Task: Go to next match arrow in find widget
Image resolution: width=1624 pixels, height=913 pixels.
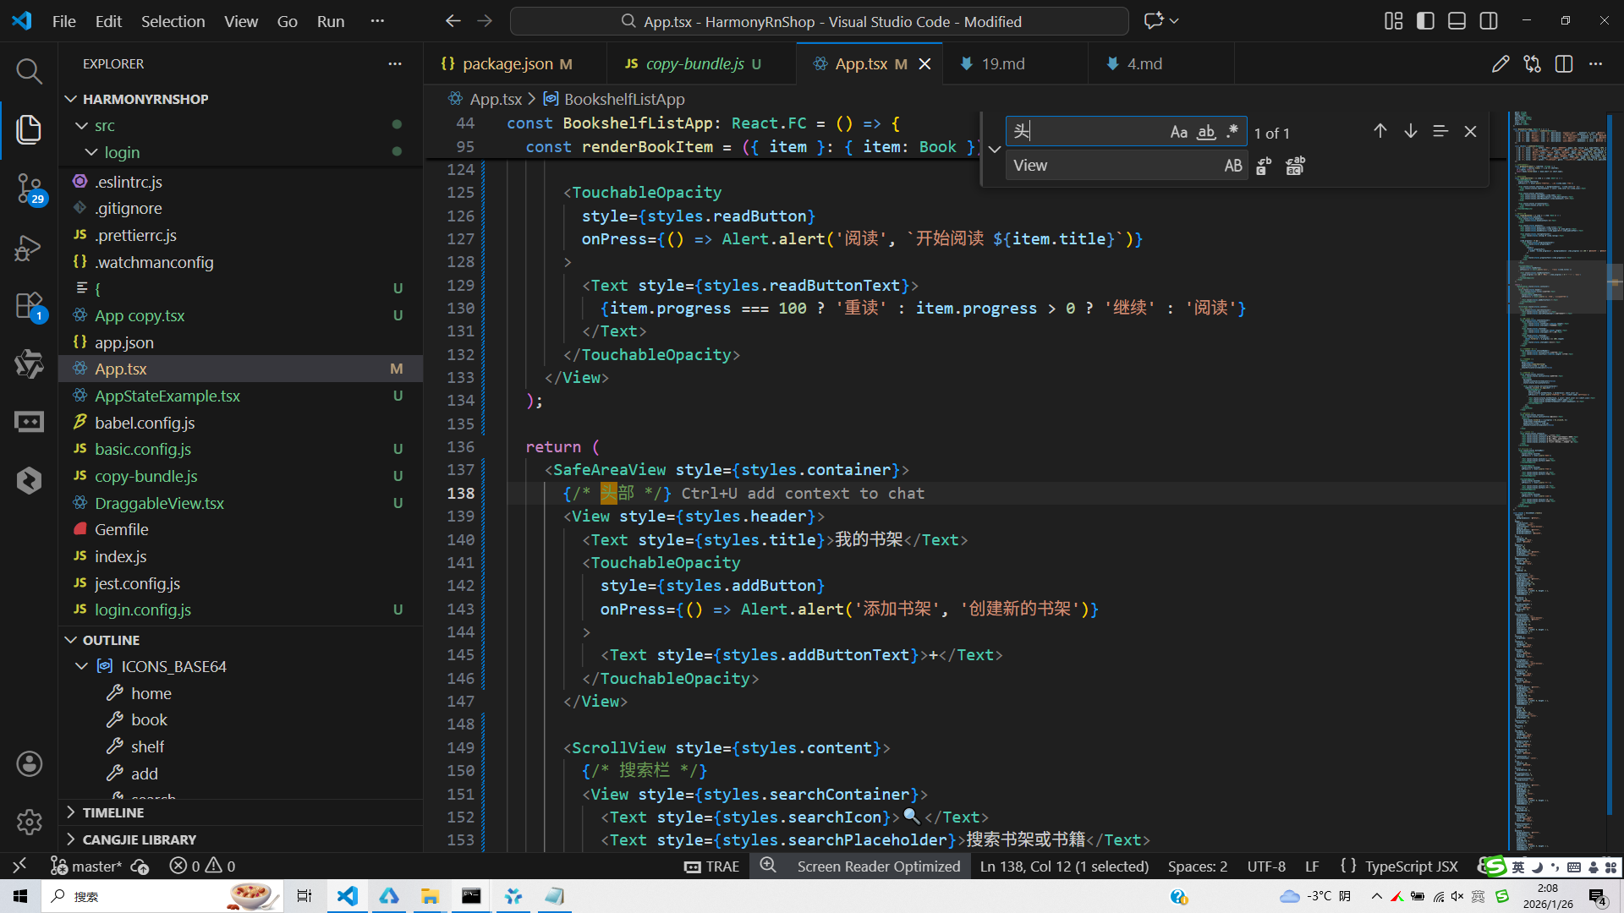Action: point(1410,132)
